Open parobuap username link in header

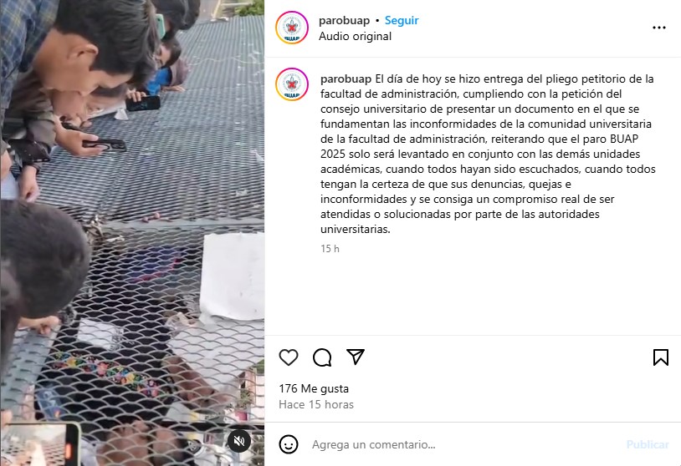(x=344, y=20)
